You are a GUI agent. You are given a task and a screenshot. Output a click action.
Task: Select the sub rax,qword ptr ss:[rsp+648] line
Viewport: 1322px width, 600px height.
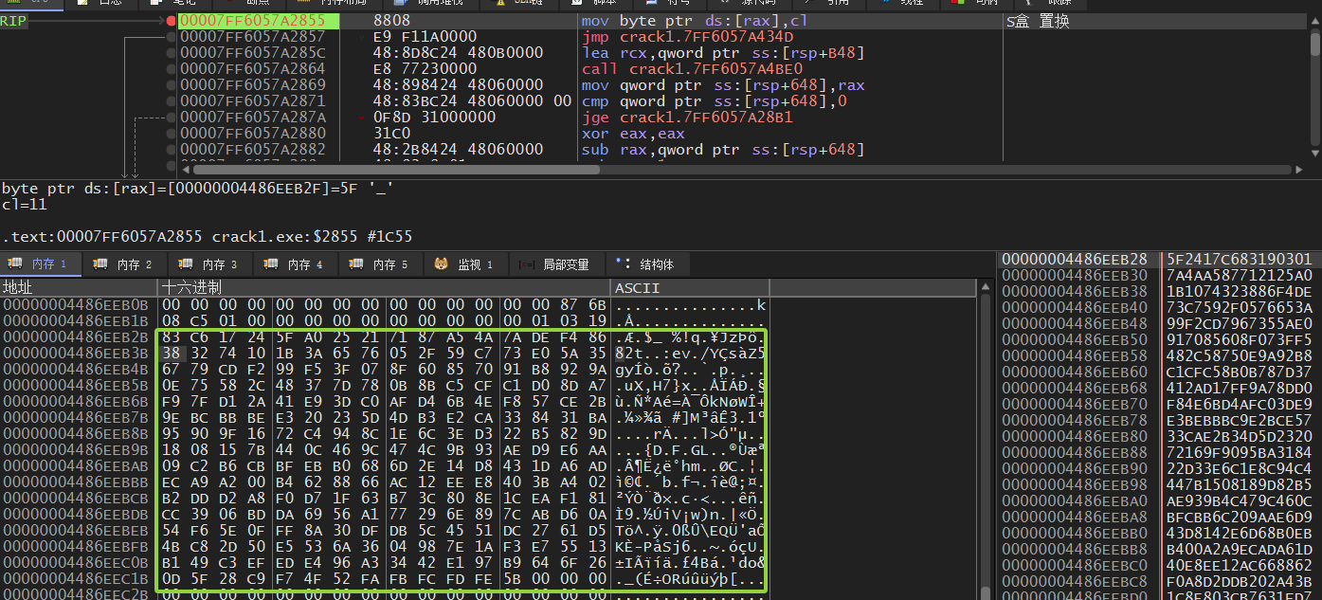pyautogui.click(x=723, y=150)
